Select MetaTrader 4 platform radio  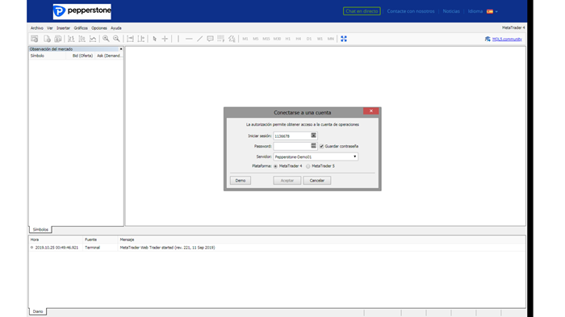coord(276,166)
